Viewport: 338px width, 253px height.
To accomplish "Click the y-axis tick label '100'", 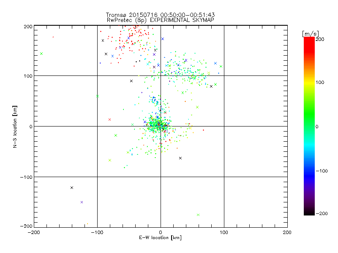I will pos(28,76).
